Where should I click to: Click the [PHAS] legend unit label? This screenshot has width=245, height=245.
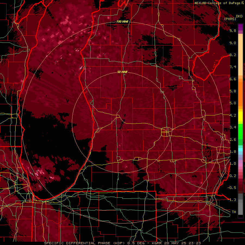[x=230, y=19]
